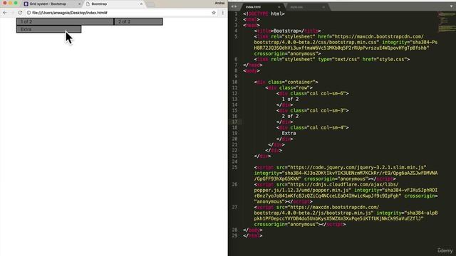The height and width of the screenshot is (256, 456).
Task: Click the href="style.css" link line
Action: click(x=332, y=59)
